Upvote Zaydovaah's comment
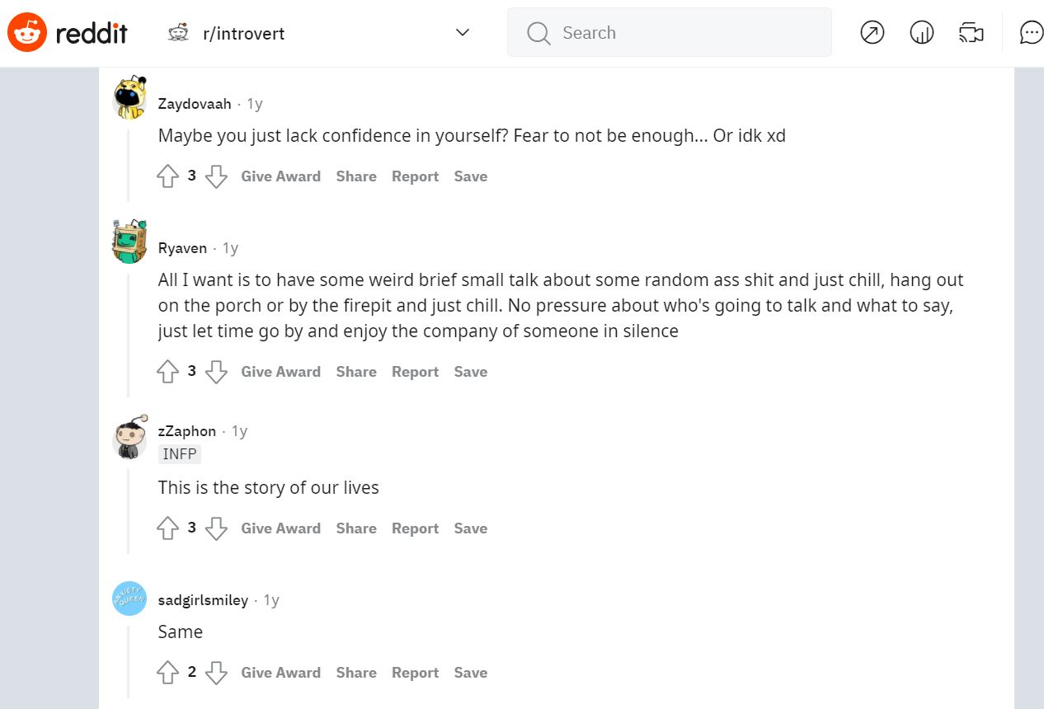This screenshot has height=709, width=1044. pyautogui.click(x=167, y=176)
